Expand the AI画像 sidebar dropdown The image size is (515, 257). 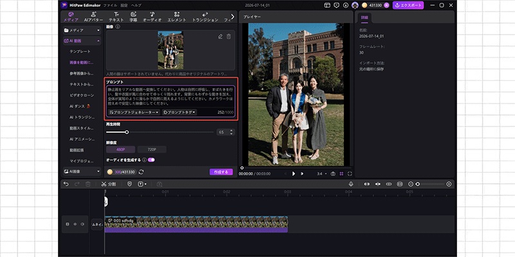82,171
